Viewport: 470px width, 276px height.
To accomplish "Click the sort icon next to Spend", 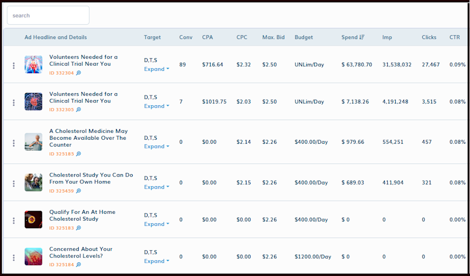I will click(x=361, y=37).
